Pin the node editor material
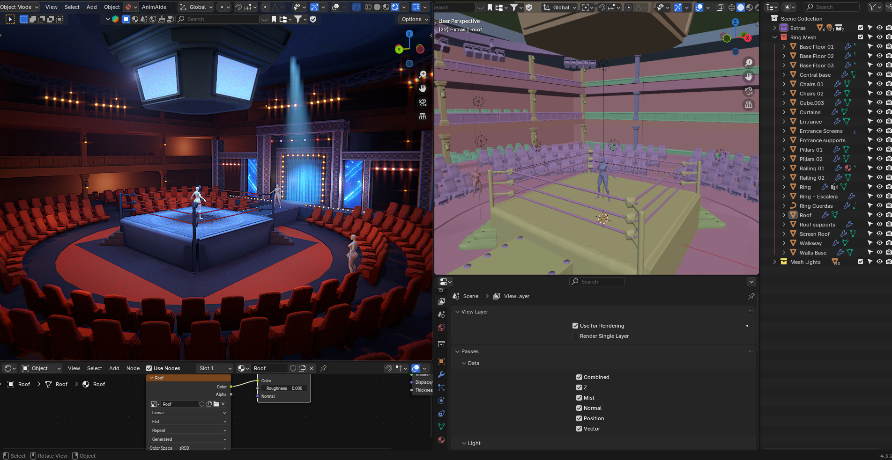This screenshot has width=892, height=460. click(323, 368)
